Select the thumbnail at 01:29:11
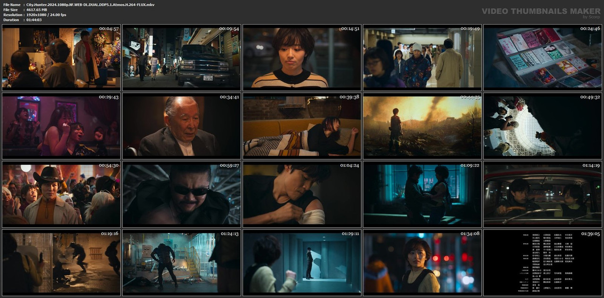The height and width of the screenshot is (298, 604). click(x=302, y=262)
